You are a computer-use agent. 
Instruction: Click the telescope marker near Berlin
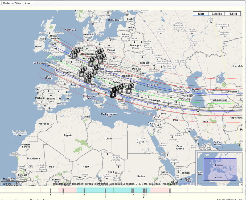coord(100,51)
